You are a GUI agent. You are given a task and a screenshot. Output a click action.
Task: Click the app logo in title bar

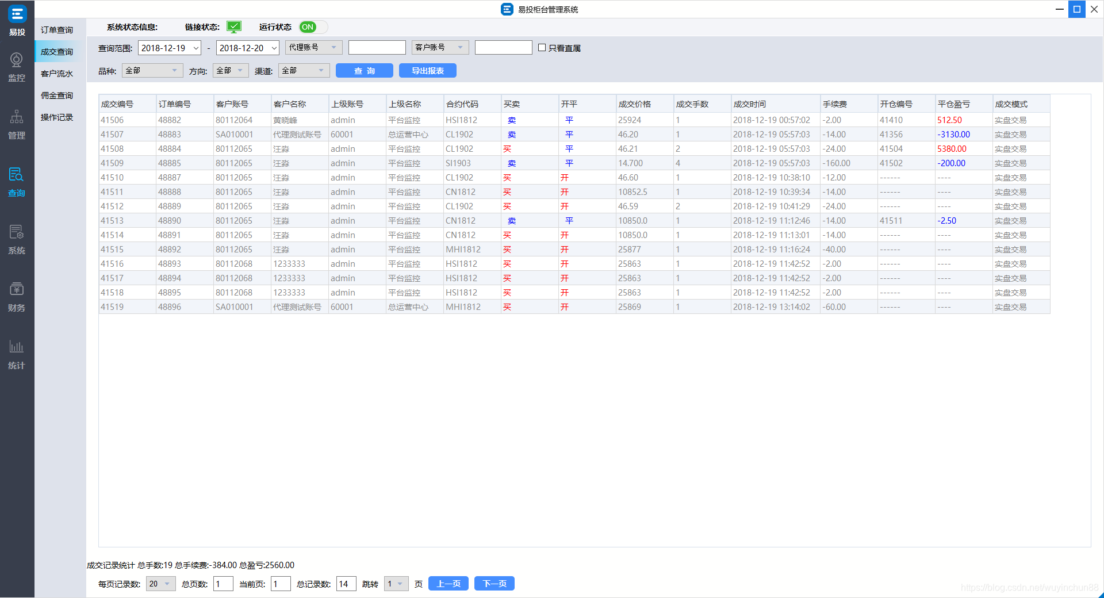point(507,9)
